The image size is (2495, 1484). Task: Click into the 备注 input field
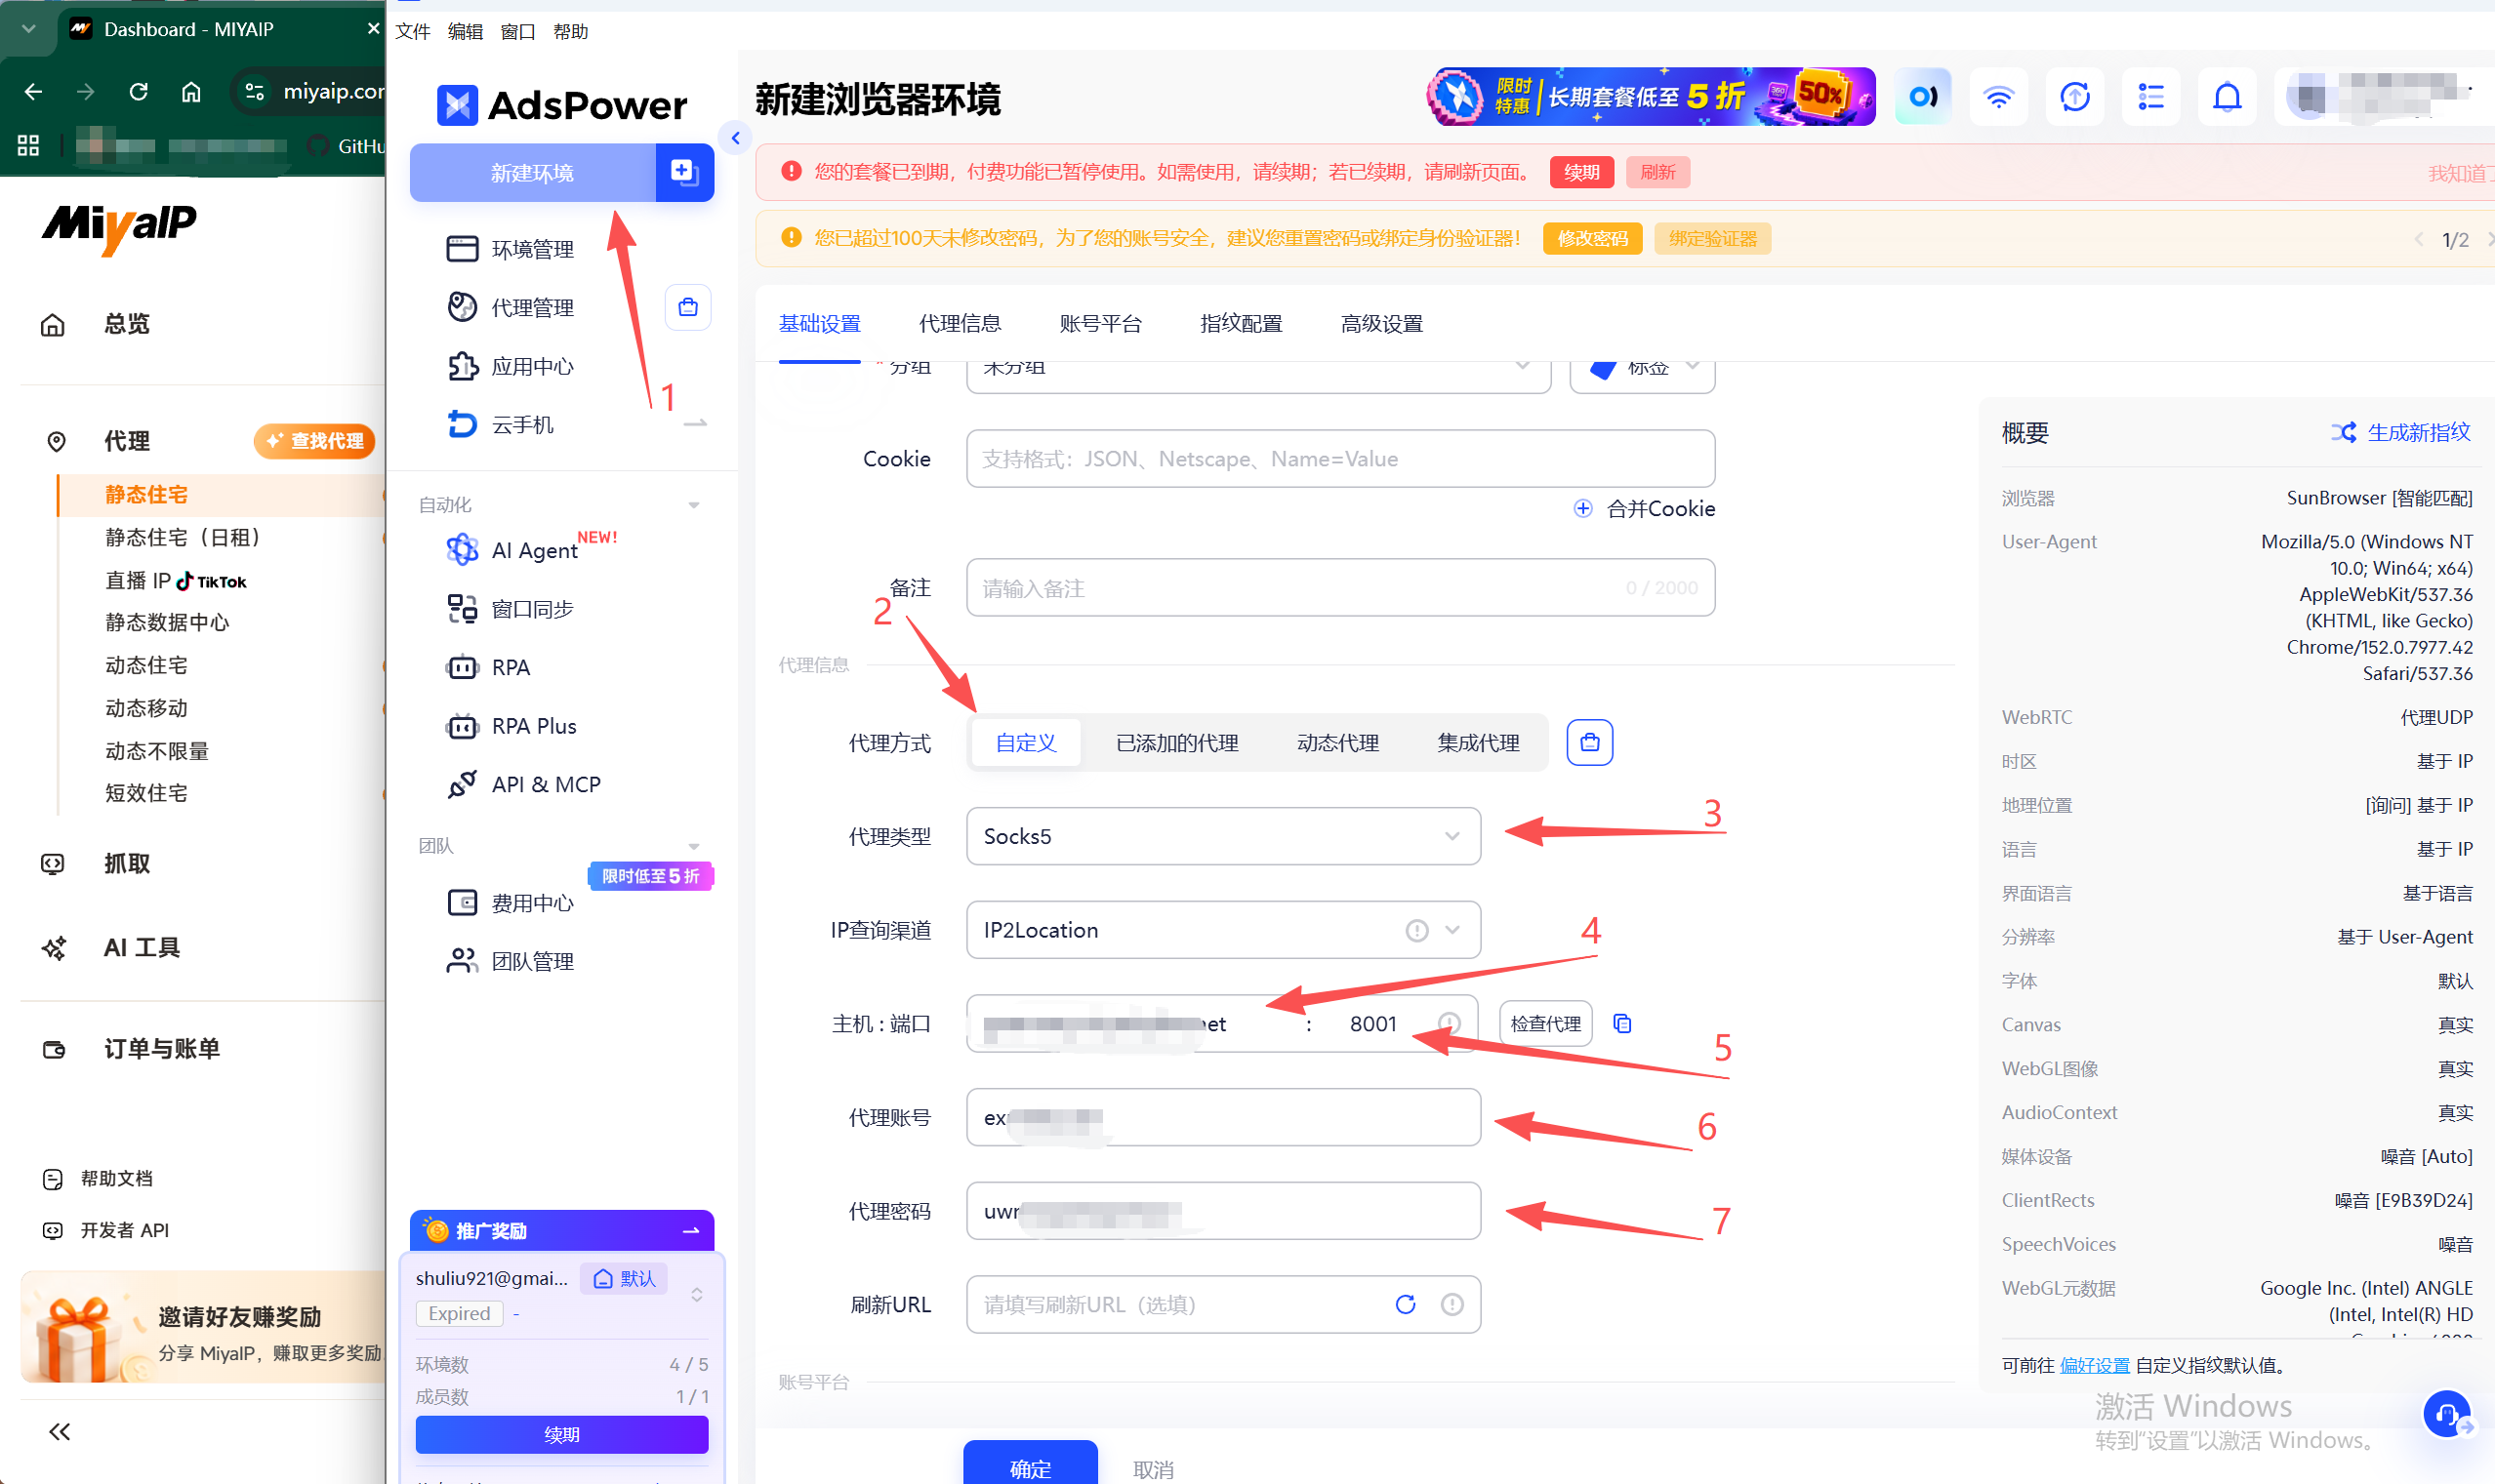[x=1340, y=588]
